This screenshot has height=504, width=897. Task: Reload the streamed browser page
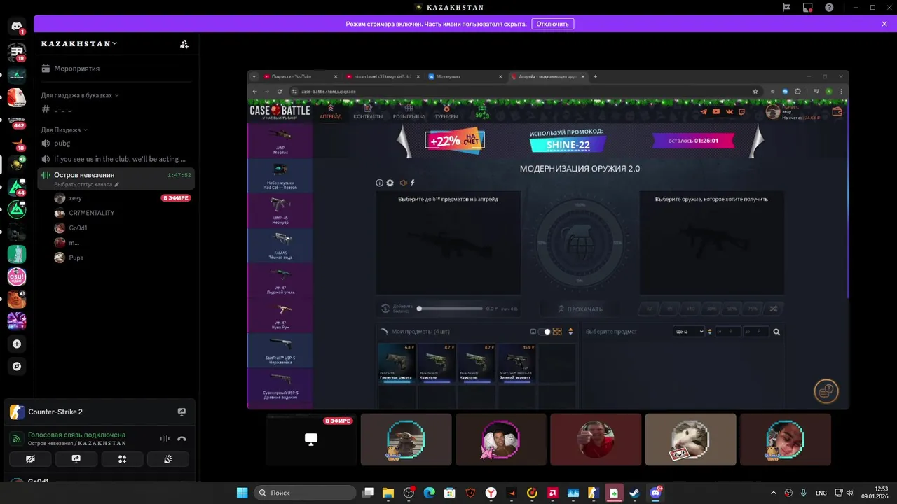pyautogui.click(x=280, y=91)
